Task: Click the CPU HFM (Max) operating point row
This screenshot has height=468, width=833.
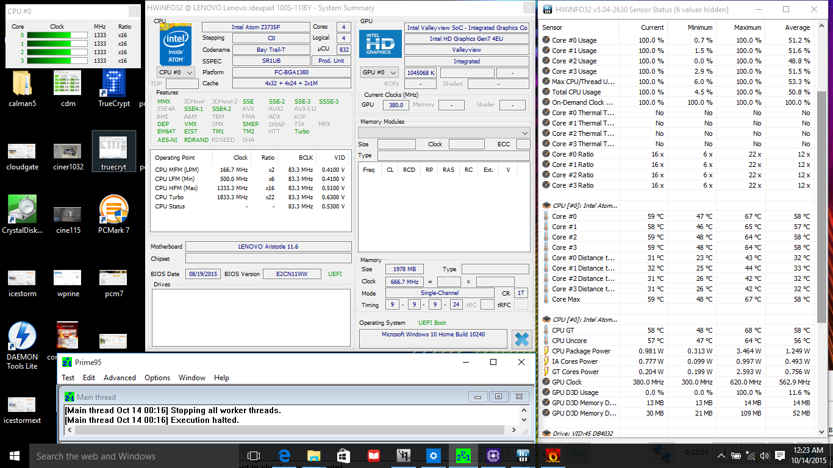Action: pos(250,188)
